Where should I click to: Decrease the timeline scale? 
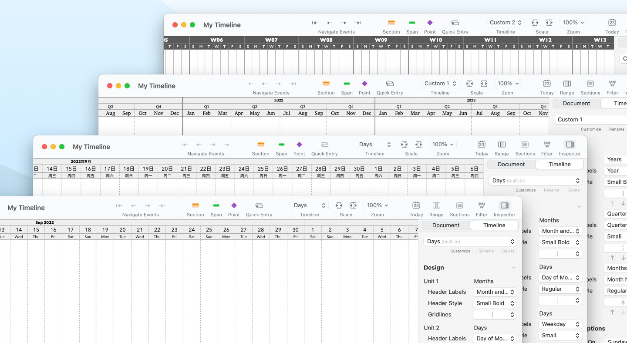pos(338,205)
